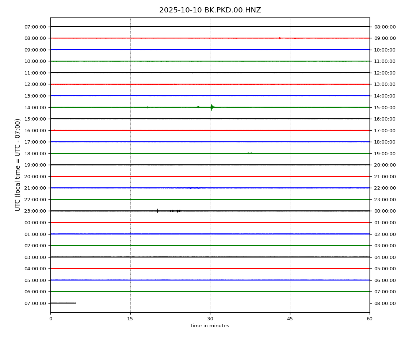Click the blue oscillating signal on the 21:00 trace
This screenshot has height=347, width=420.
click(190, 188)
